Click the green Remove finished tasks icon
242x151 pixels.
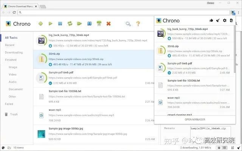point(99,23)
